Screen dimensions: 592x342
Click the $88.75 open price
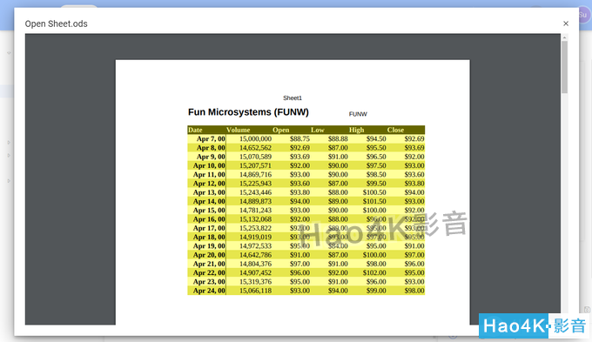[x=299, y=139]
